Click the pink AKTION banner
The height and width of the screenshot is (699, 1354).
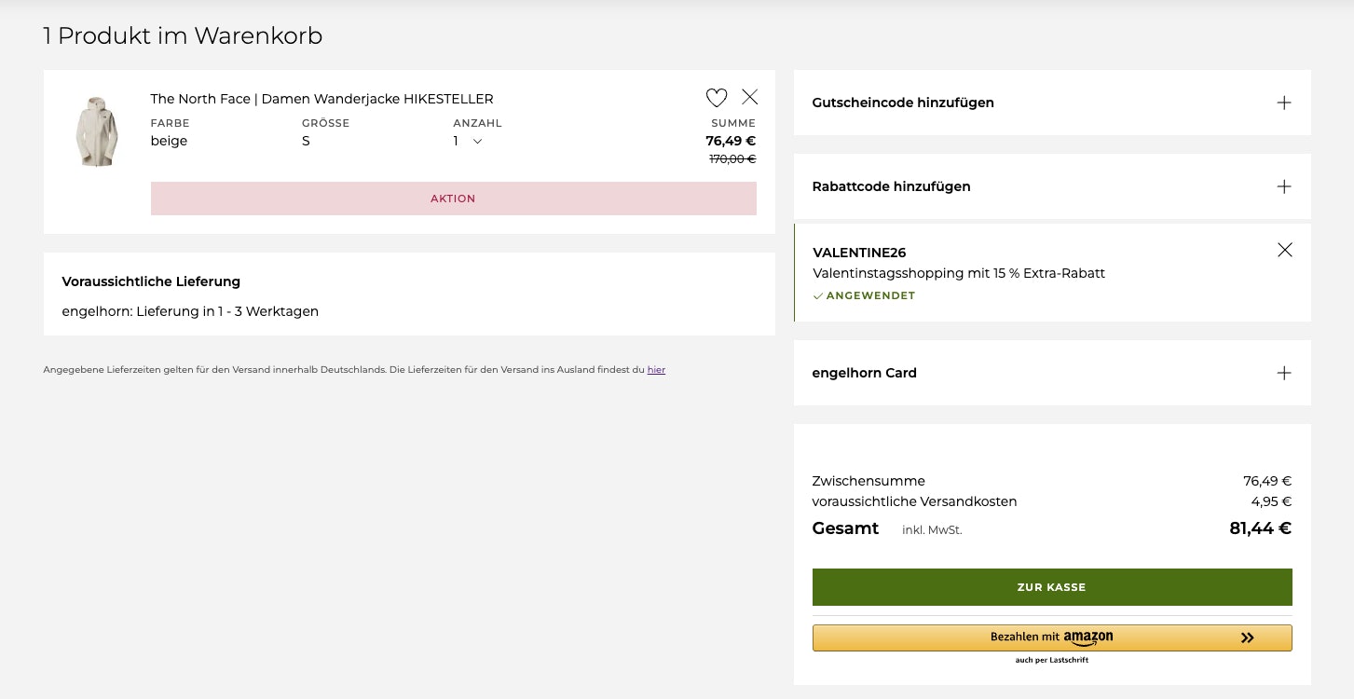[453, 199]
